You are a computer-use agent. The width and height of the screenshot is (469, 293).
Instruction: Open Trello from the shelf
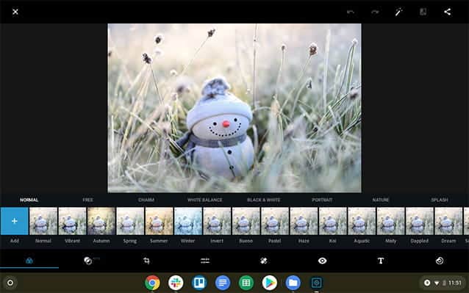[199, 283]
